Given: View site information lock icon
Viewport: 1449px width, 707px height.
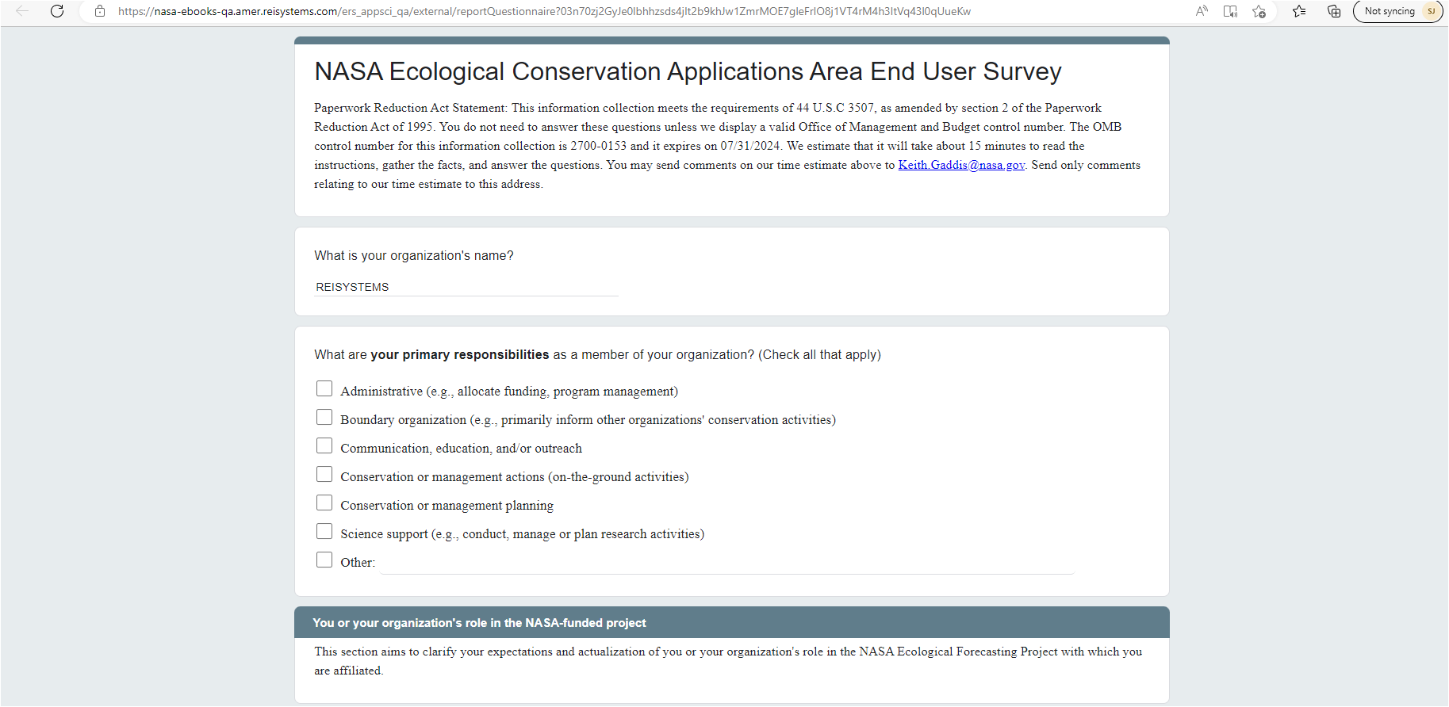Looking at the screenshot, I should (x=100, y=11).
